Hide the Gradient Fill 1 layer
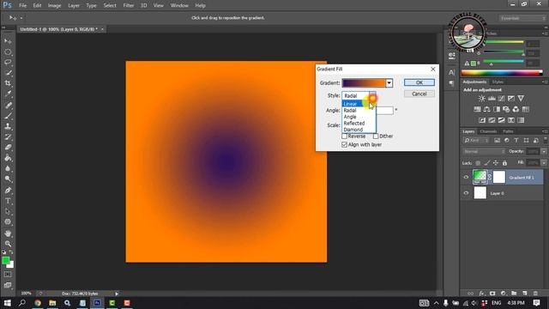549x309 pixels. coord(466,178)
